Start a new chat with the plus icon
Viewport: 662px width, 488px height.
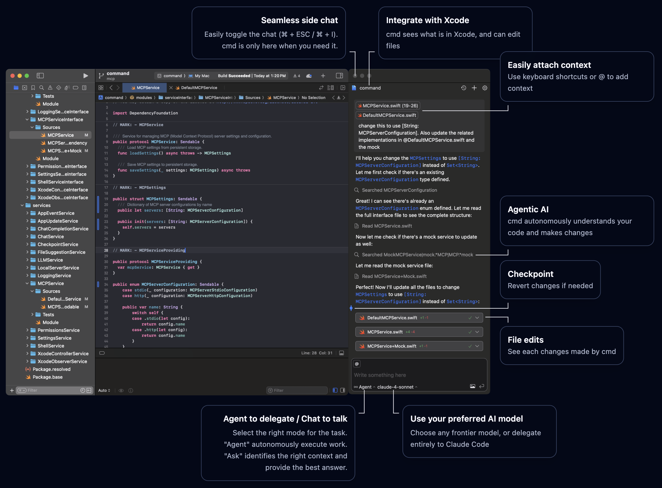click(474, 88)
